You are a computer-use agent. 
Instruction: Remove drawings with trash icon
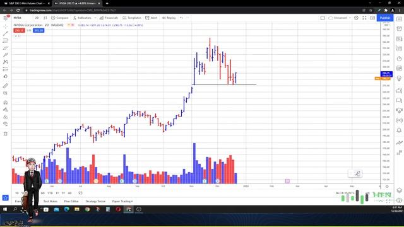click(x=6, y=134)
